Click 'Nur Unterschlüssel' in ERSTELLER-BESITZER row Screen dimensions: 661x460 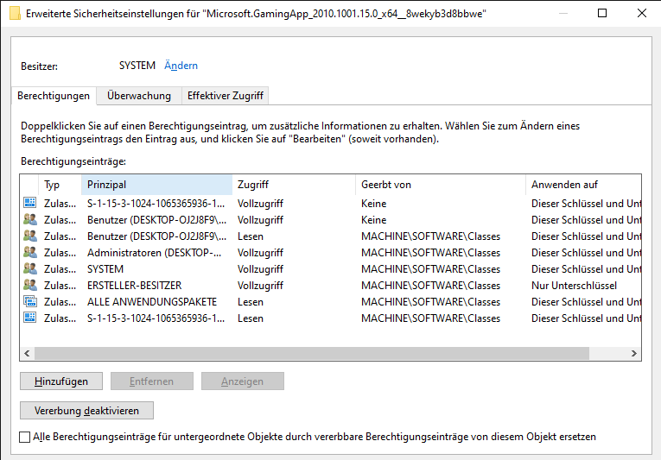pos(574,286)
